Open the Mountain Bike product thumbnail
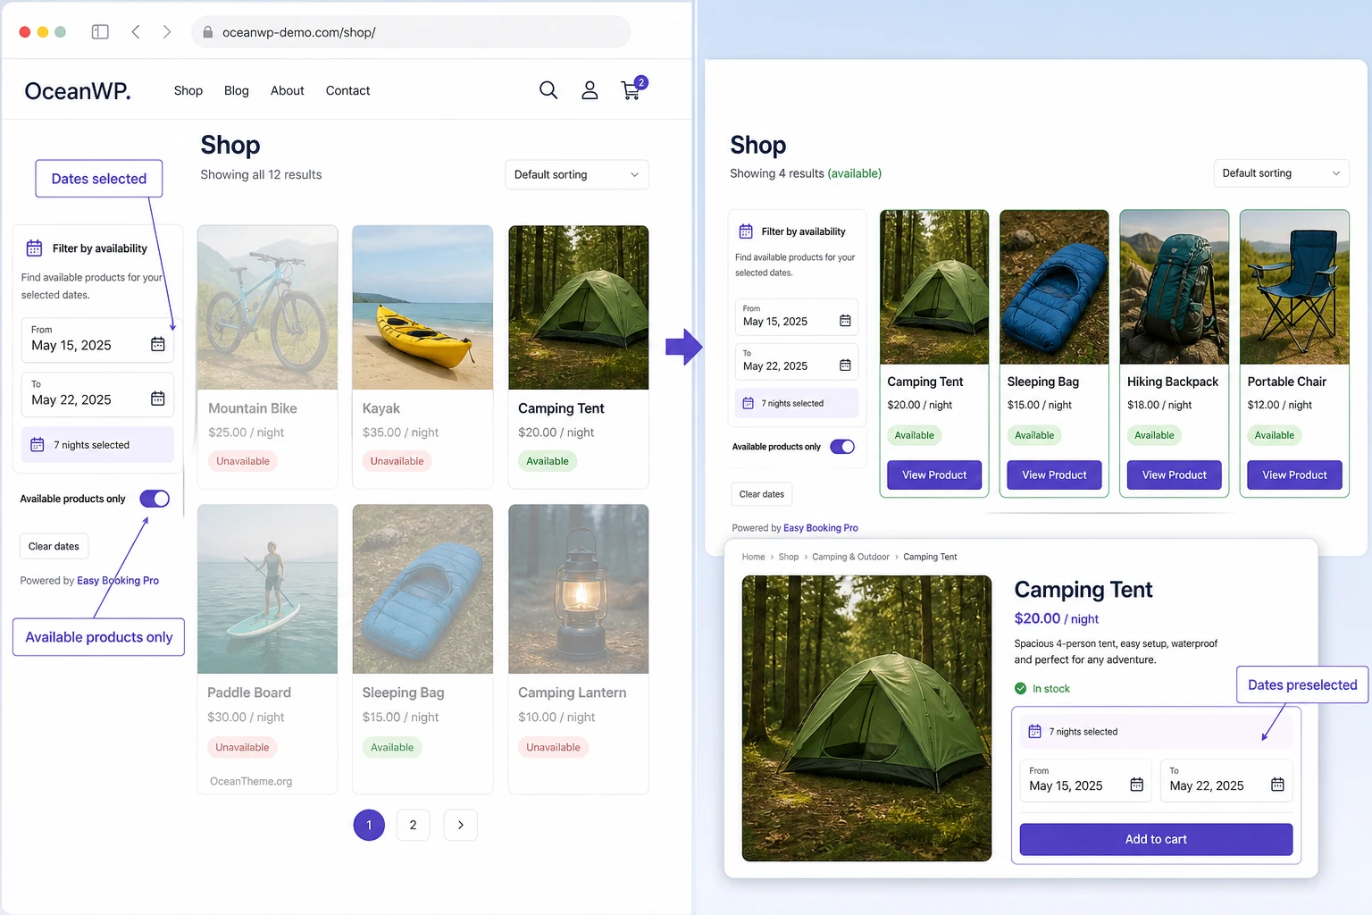 pos(267,307)
